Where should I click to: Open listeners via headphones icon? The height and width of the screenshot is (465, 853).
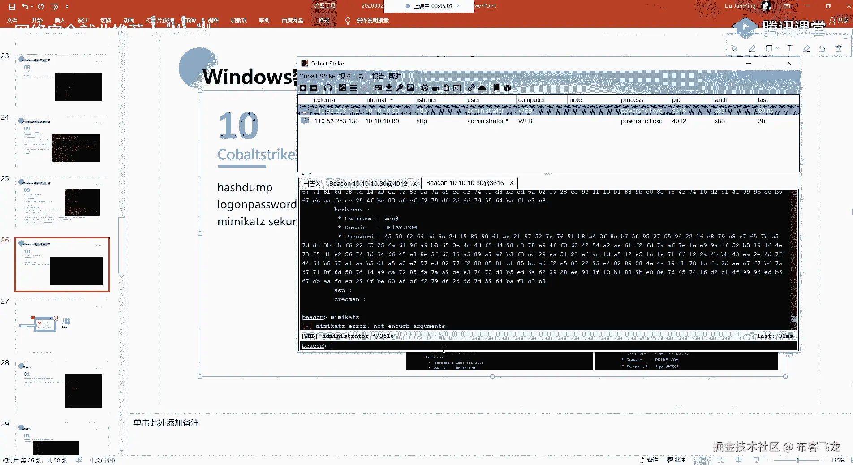(328, 88)
